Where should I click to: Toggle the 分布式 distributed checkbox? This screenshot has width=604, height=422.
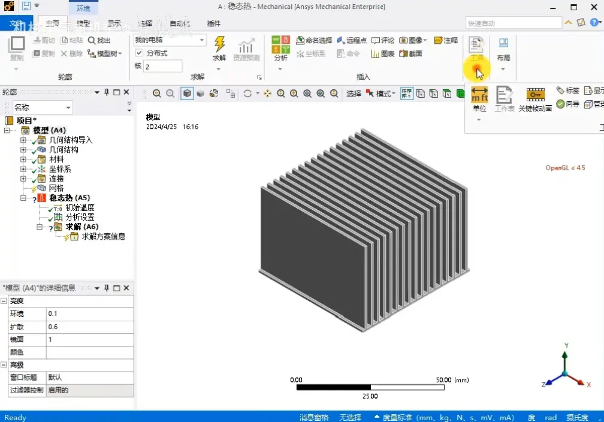(139, 53)
